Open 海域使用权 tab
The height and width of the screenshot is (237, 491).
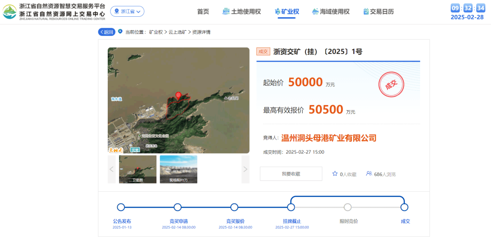pos(331,12)
